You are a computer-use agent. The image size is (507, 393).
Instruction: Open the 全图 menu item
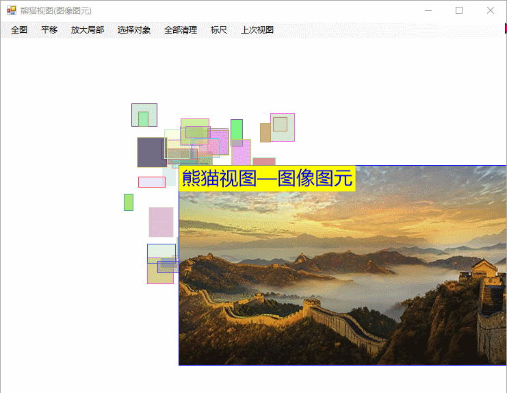point(19,30)
